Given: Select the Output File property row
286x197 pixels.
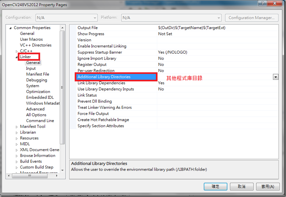Looking at the screenshot, I should [x=177, y=28].
